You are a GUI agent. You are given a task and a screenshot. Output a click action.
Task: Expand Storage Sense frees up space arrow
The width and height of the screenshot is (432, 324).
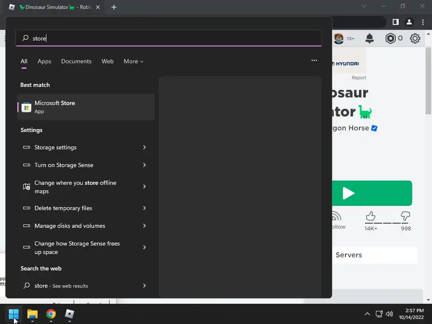pos(144,247)
